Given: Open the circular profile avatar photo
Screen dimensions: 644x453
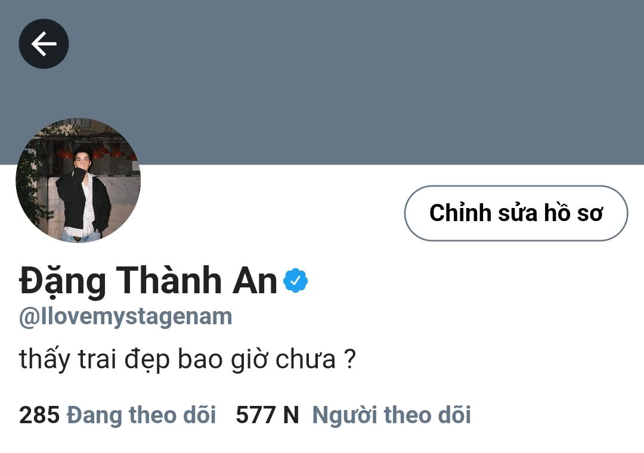Looking at the screenshot, I should tap(78, 180).
